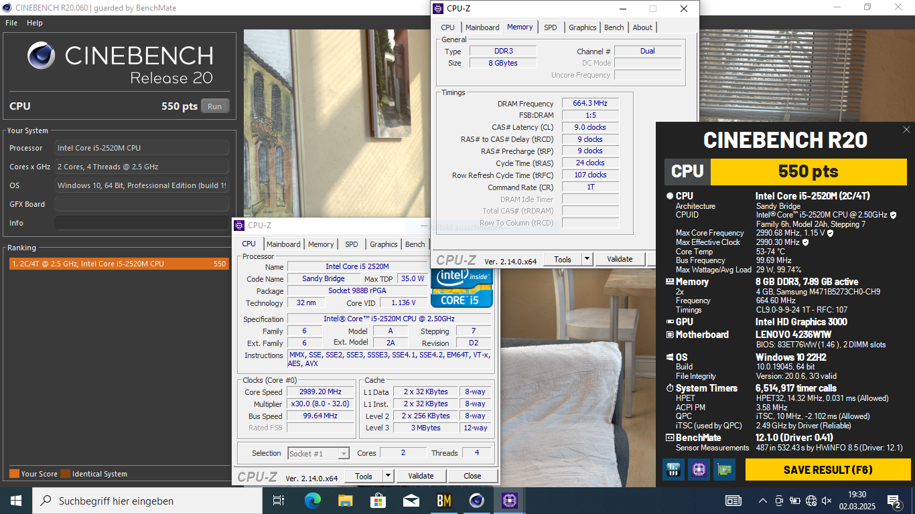Switch to BenchMate via its BM taskbar icon
The height and width of the screenshot is (514, 915).
[x=443, y=500]
